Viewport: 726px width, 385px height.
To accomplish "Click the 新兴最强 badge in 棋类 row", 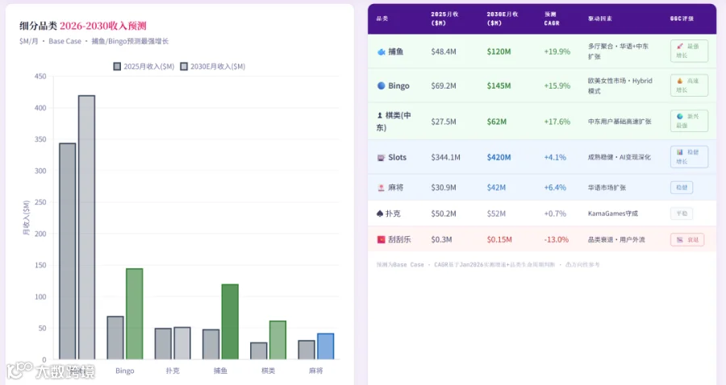I will (689, 121).
